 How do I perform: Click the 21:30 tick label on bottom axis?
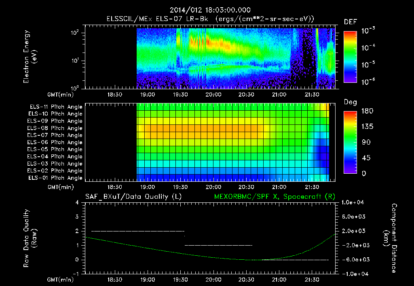coord(312,280)
